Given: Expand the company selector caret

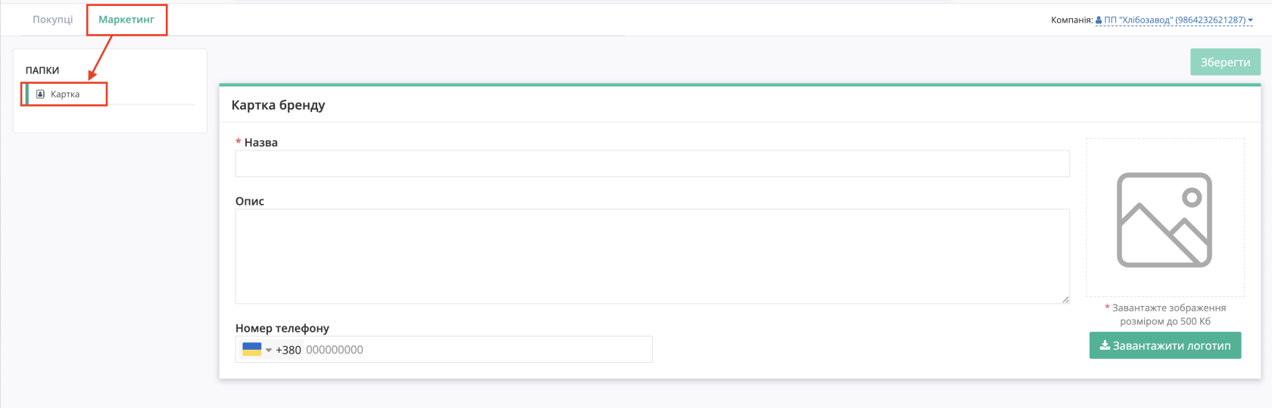Looking at the screenshot, I should click(1250, 20).
